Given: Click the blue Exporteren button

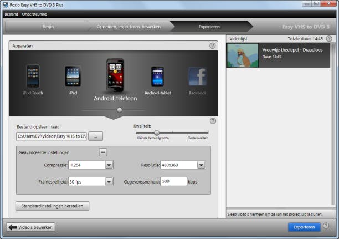Looking at the screenshot, I should point(304,227).
